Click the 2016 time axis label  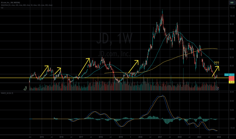coord(62,137)
